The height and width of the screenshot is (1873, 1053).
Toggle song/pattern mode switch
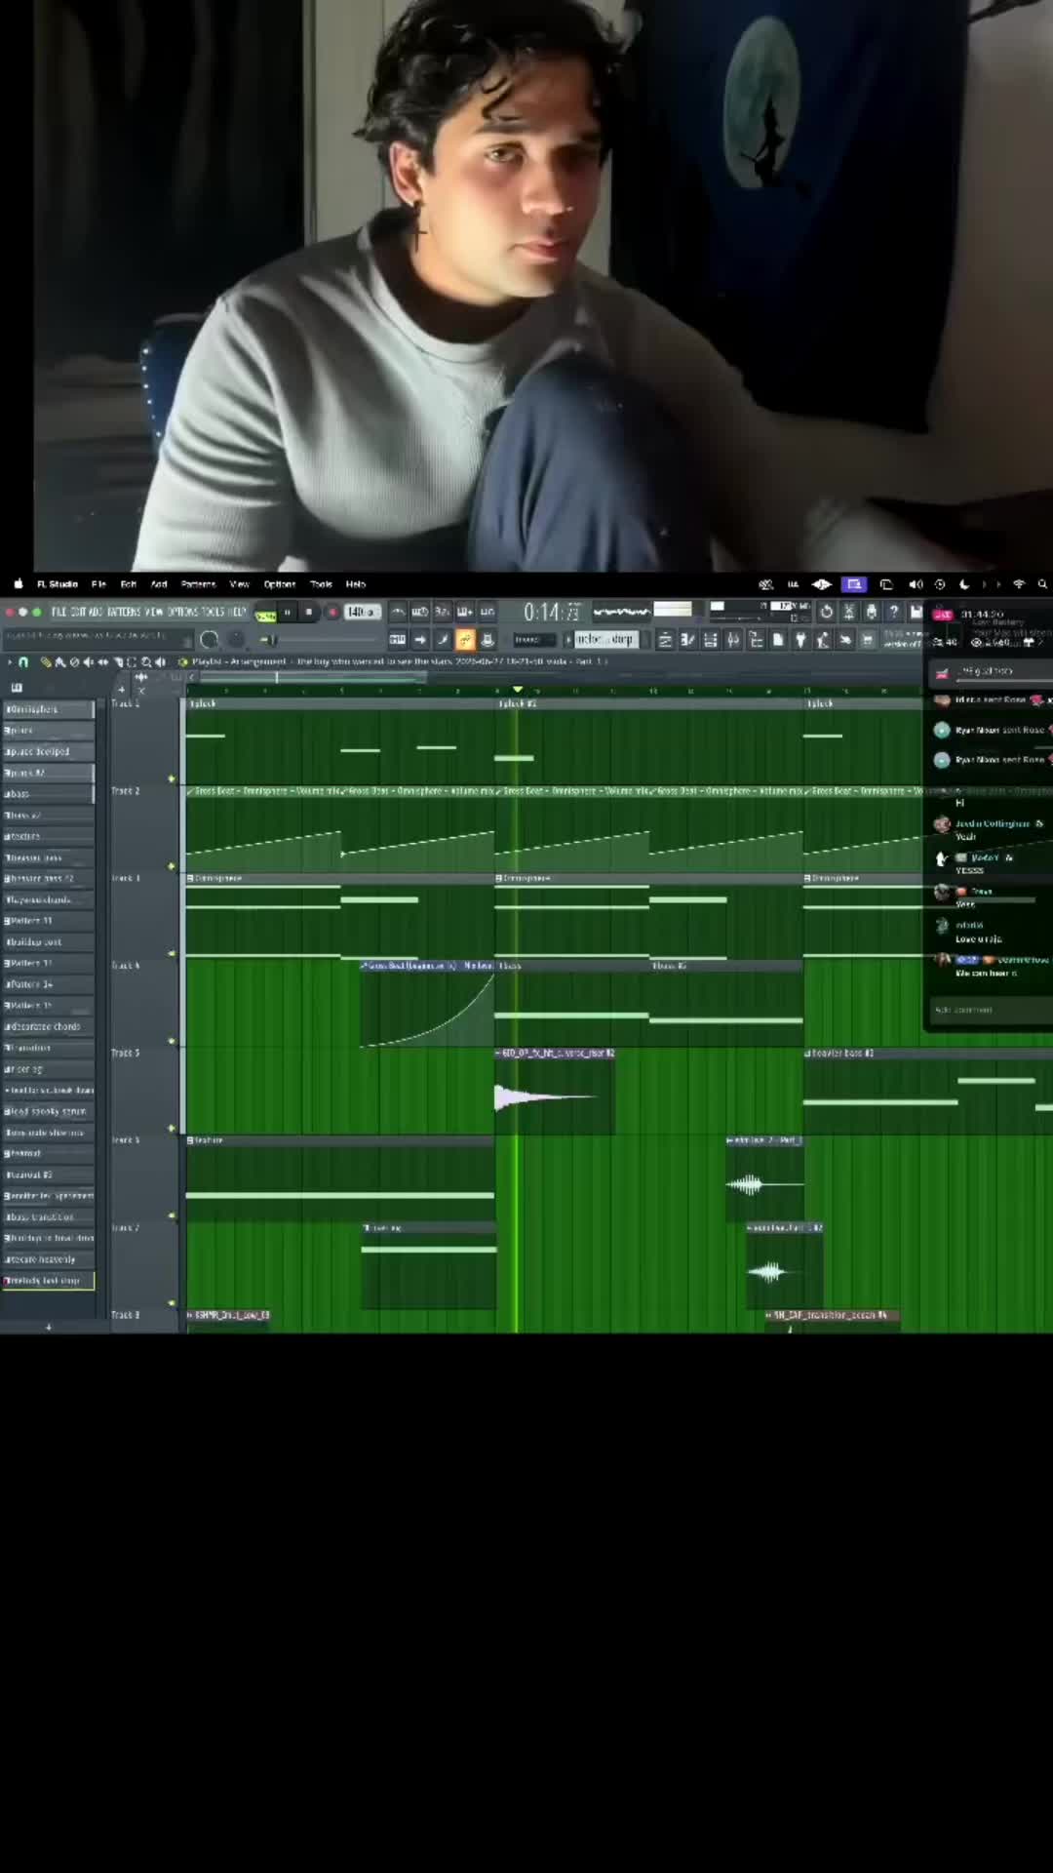pos(264,614)
